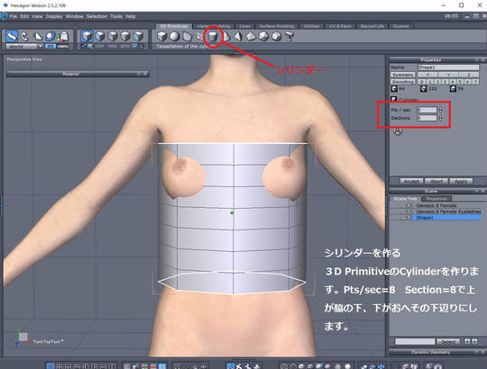The width and height of the screenshot is (487, 369).
Task: Toggle visibility of Genesis 8 Female
Action: tap(404, 205)
